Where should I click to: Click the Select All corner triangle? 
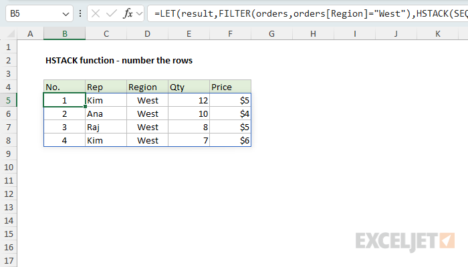click(x=11, y=34)
